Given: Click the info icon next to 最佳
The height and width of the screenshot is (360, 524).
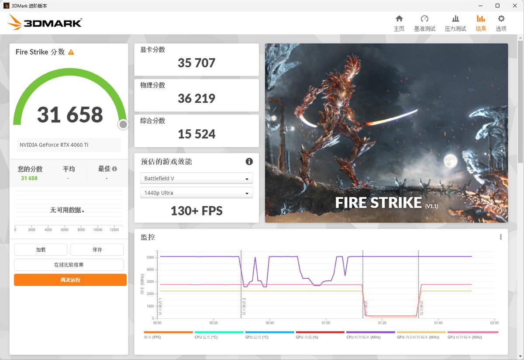Looking at the screenshot, I should (114, 168).
